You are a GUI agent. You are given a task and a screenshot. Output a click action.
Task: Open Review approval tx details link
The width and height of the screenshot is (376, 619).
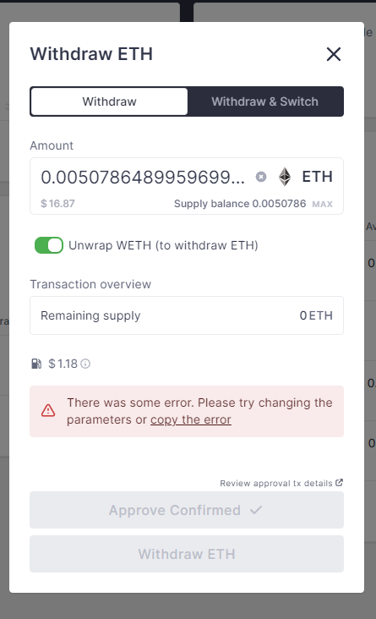coord(276,483)
